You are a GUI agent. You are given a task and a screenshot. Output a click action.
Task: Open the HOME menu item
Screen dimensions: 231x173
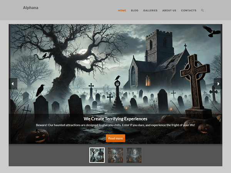122,10
